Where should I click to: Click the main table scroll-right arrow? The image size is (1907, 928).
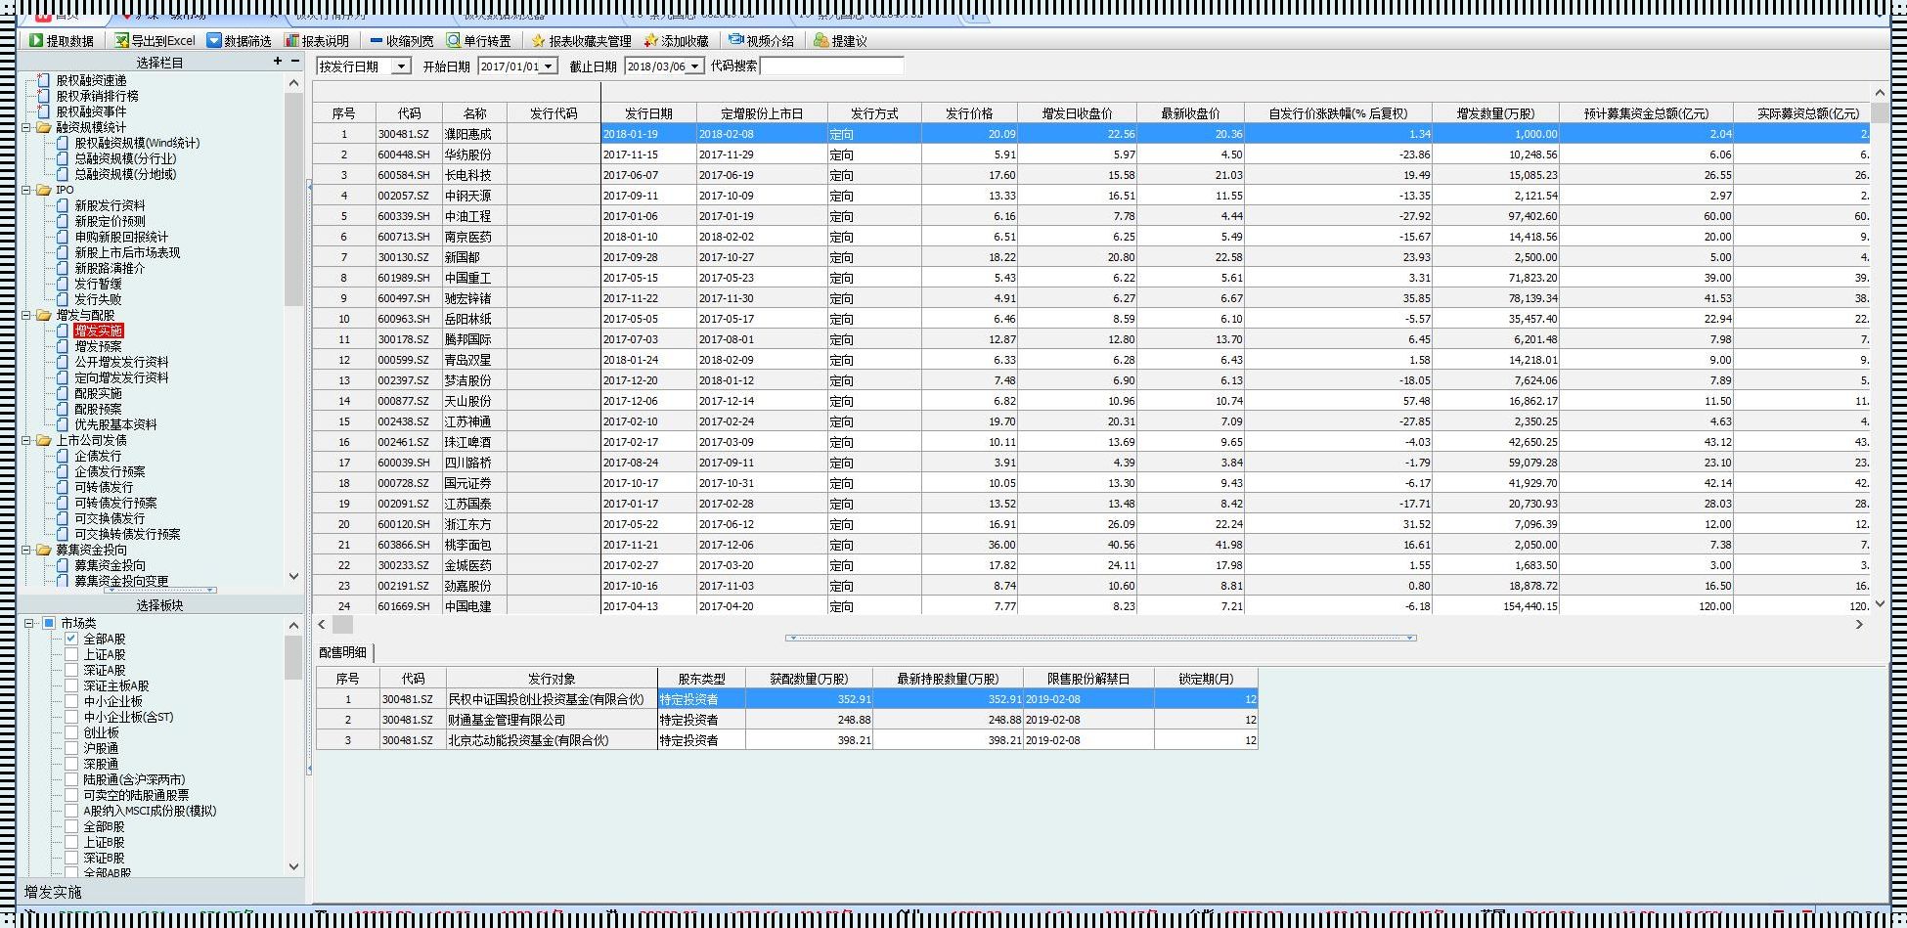pyautogui.click(x=1859, y=624)
